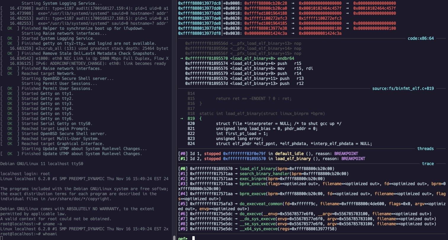Click trace frame [#9] __x64_sys_execve
This screenshot has width=448, height=240.
(x=257, y=229)
